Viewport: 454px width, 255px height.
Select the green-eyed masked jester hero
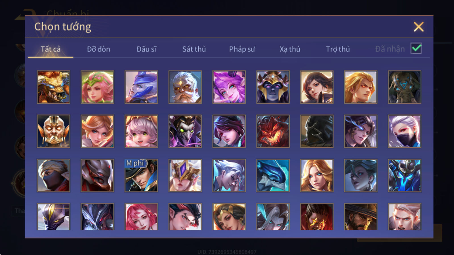pyautogui.click(x=185, y=131)
